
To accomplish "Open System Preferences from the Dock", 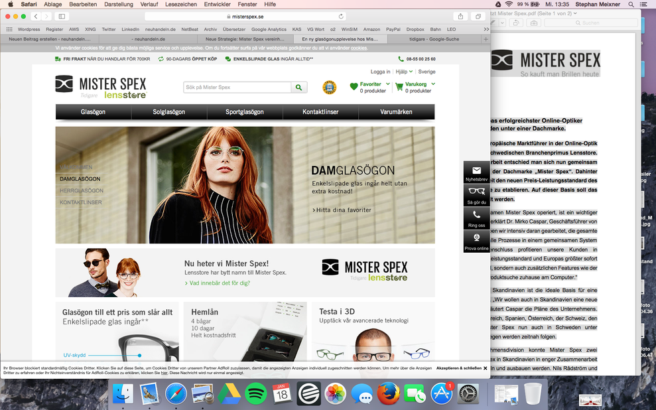I will (x=468, y=393).
